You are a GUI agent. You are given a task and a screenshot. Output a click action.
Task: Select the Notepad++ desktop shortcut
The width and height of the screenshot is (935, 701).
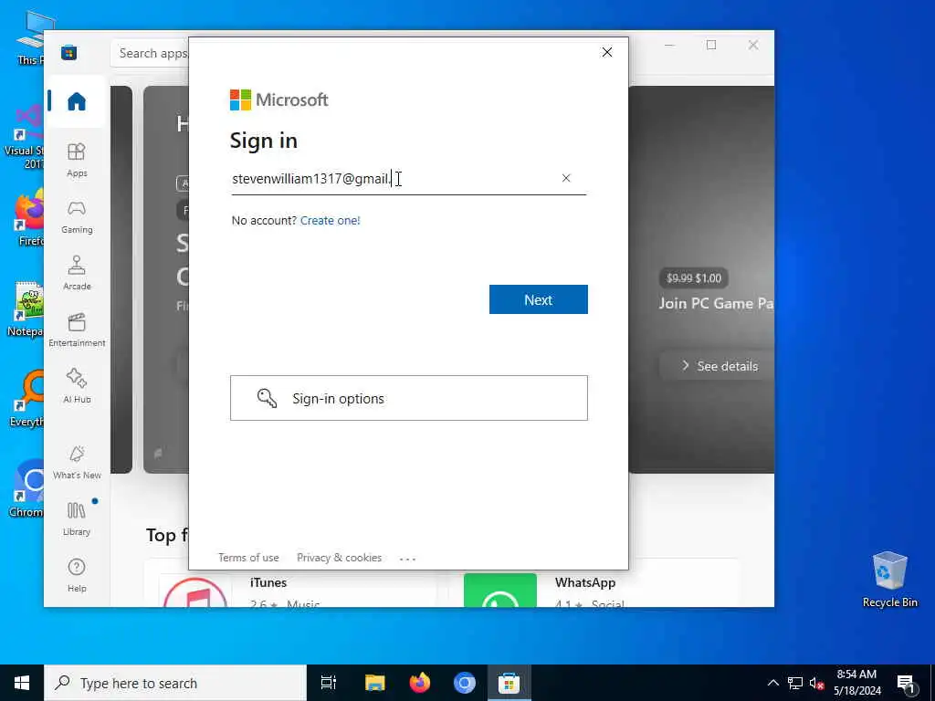(x=25, y=309)
